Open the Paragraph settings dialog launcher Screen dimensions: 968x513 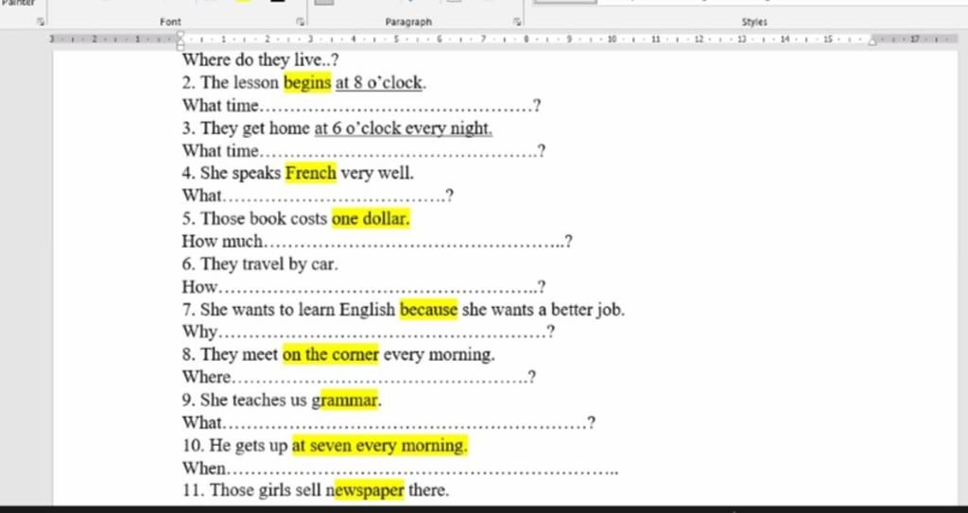[x=517, y=22]
